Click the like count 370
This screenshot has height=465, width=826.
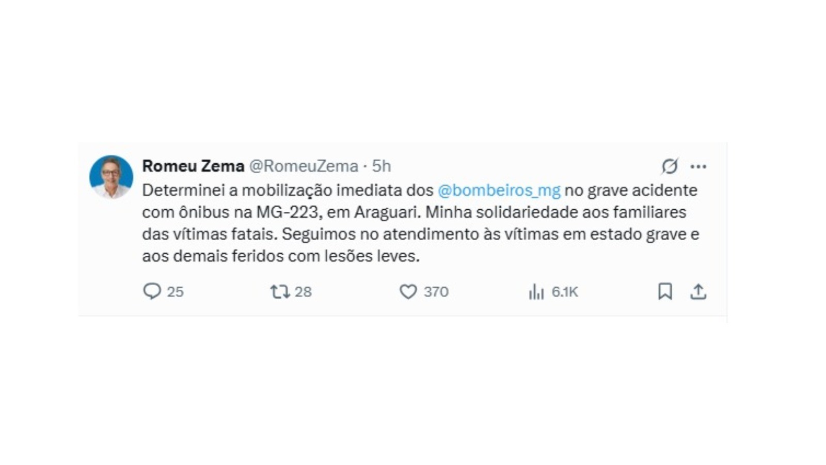pos(436,292)
